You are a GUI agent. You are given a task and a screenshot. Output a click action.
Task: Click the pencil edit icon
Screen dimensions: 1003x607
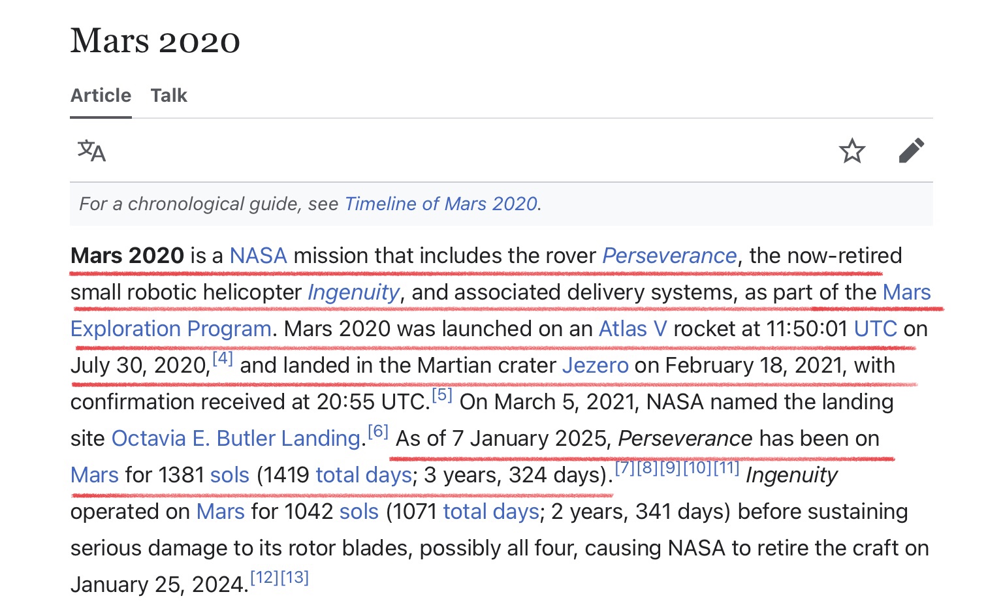coord(911,151)
